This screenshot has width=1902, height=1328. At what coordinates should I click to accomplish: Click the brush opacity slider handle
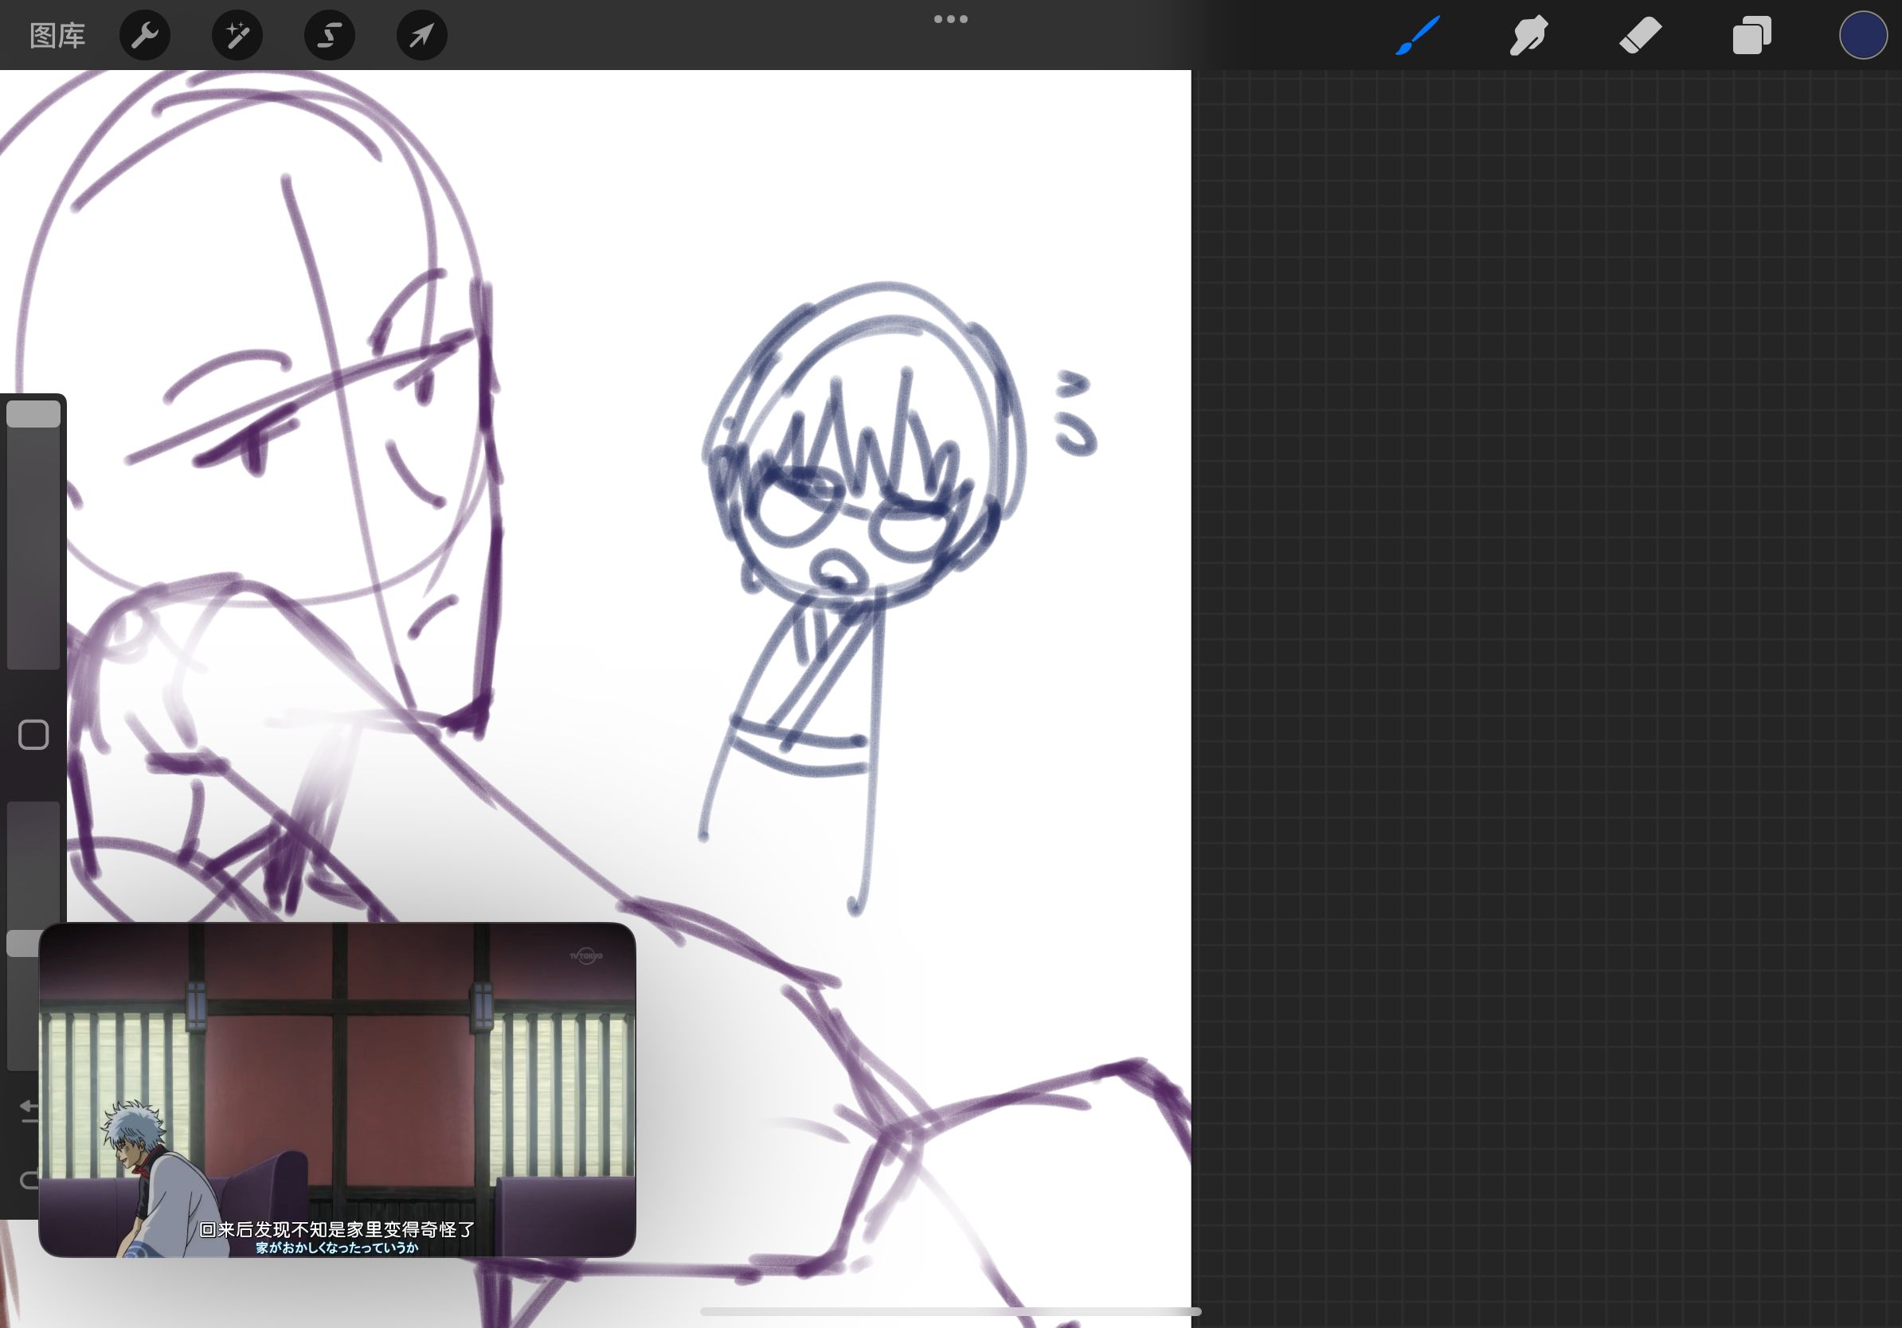tap(22, 943)
